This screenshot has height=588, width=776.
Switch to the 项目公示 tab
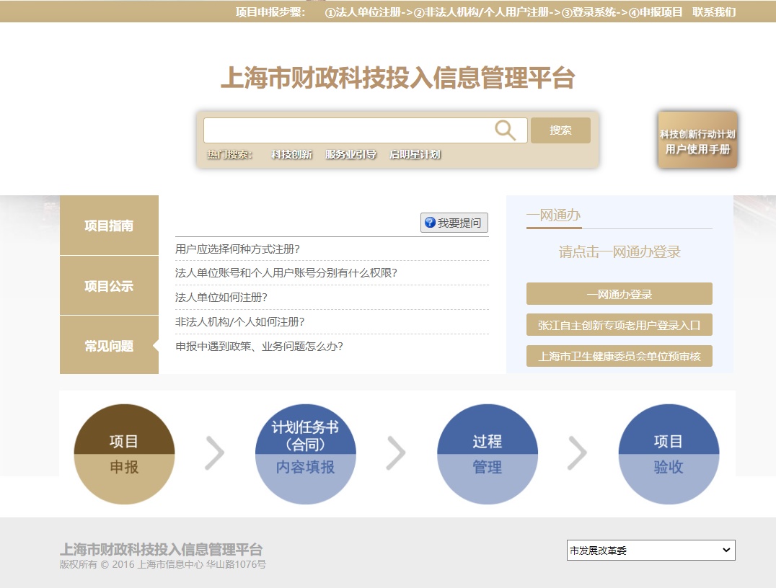point(109,285)
